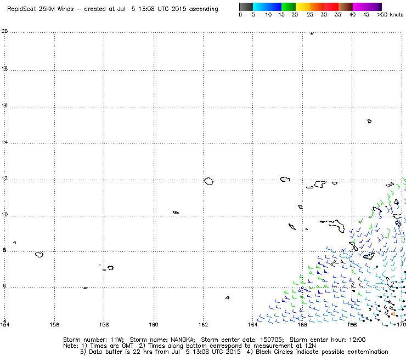
Task: Click the gray 0–5 knots color segment
Action: pos(246,7)
